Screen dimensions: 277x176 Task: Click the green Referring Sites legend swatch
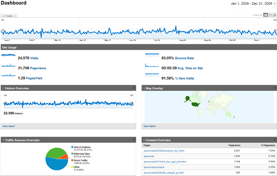tap(72, 154)
